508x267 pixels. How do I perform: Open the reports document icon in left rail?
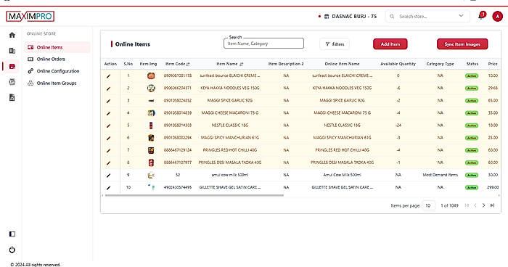12,97
